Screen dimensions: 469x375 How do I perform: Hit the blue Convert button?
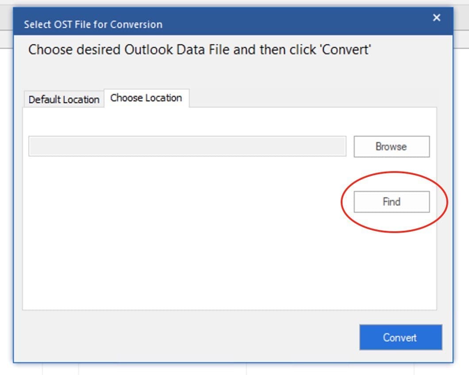pos(400,337)
